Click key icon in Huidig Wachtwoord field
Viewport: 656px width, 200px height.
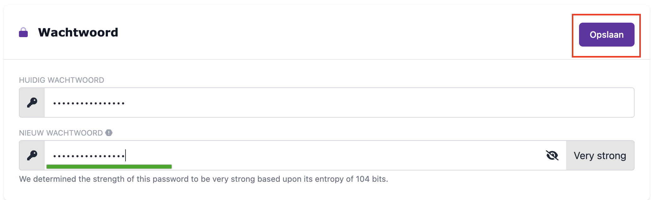point(32,103)
